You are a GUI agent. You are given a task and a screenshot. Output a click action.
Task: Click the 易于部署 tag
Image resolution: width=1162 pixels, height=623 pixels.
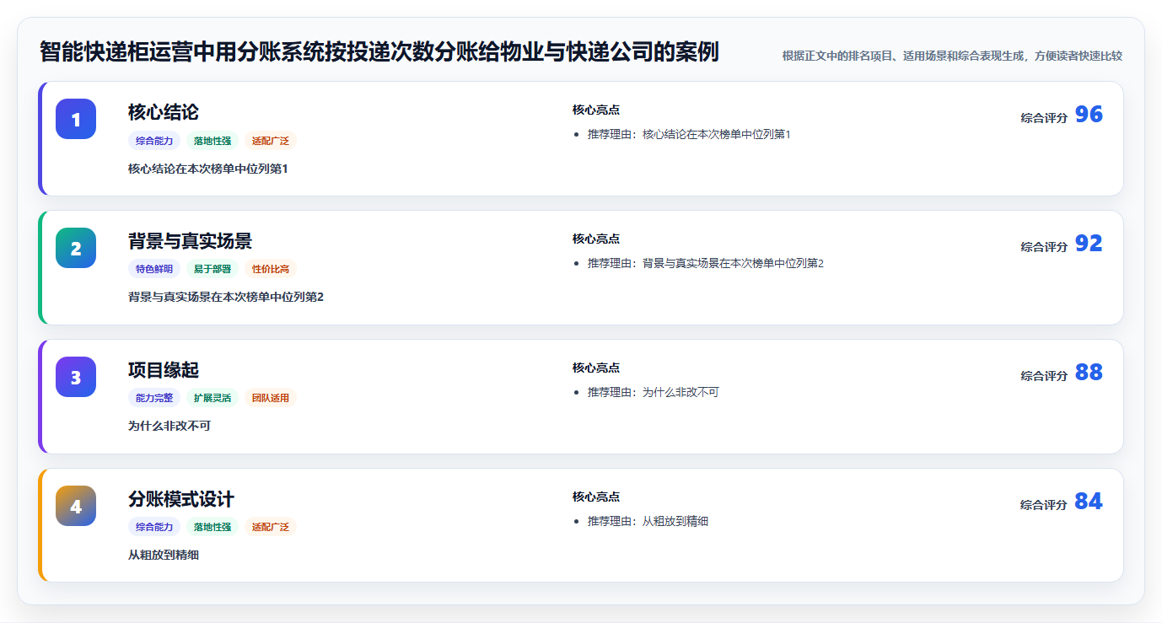tap(212, 269)
